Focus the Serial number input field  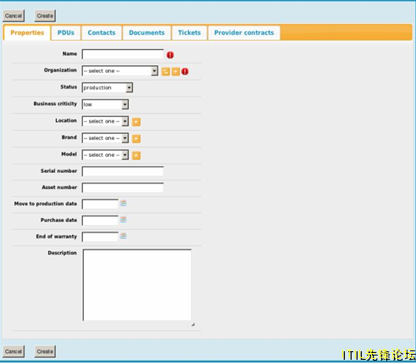(x=123, y=171)
